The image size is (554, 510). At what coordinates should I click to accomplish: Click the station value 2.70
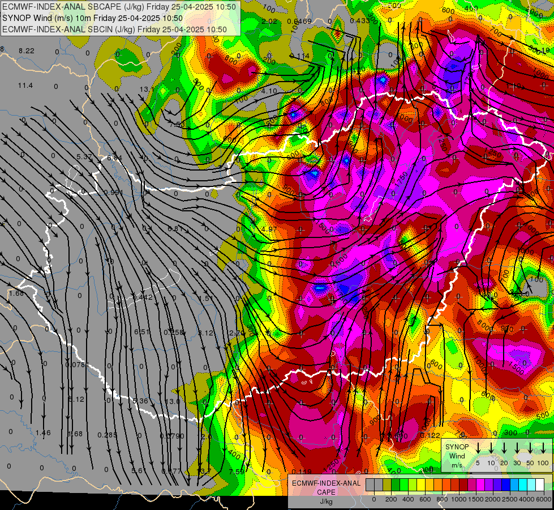(236, 333)
